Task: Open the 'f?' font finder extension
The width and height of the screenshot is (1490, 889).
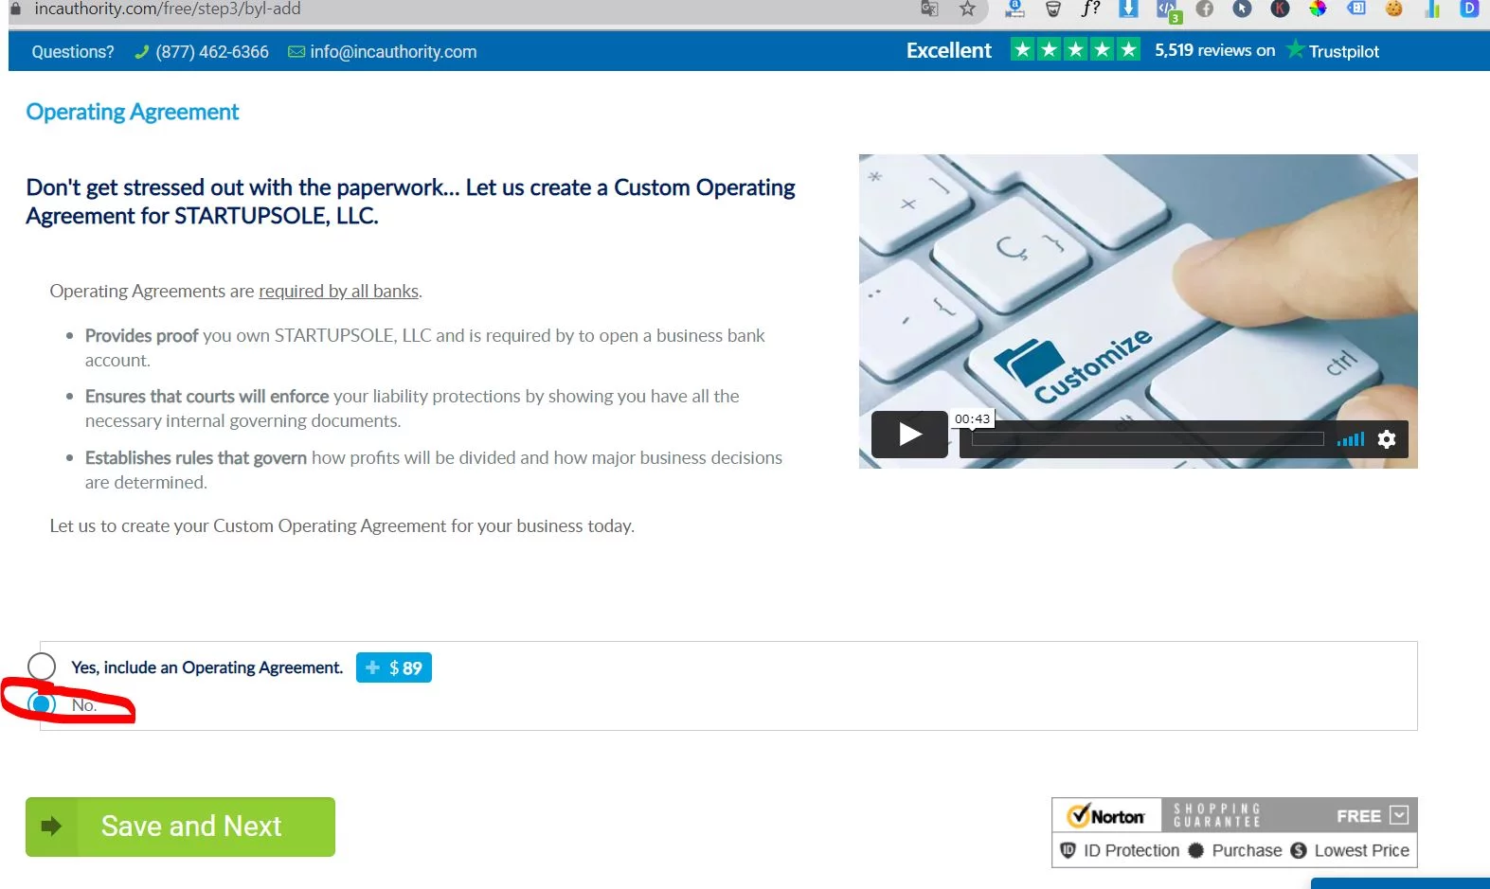Action: (x=1090, y=9)
